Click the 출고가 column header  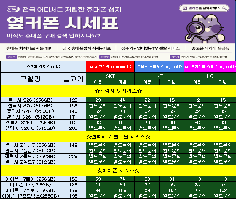[73, 79]
